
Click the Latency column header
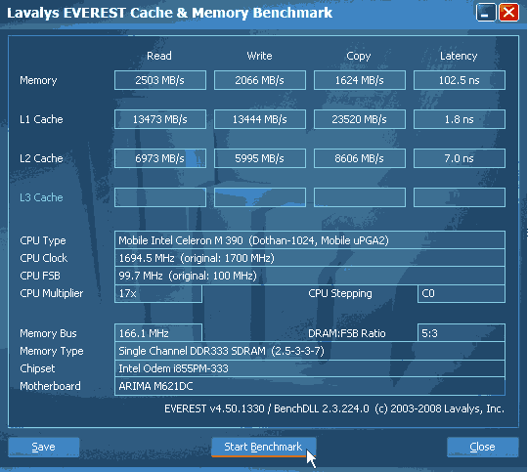click(x=459, y=56)
